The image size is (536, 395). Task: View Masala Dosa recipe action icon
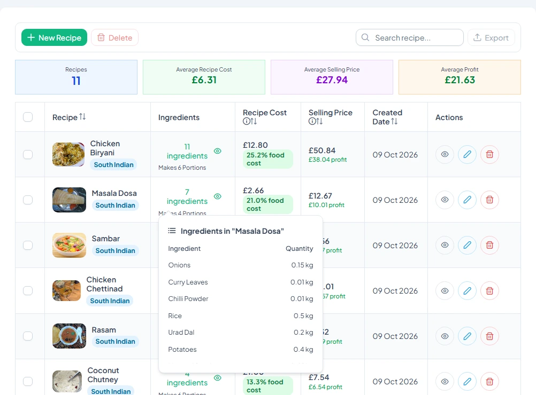click(445, 200)
